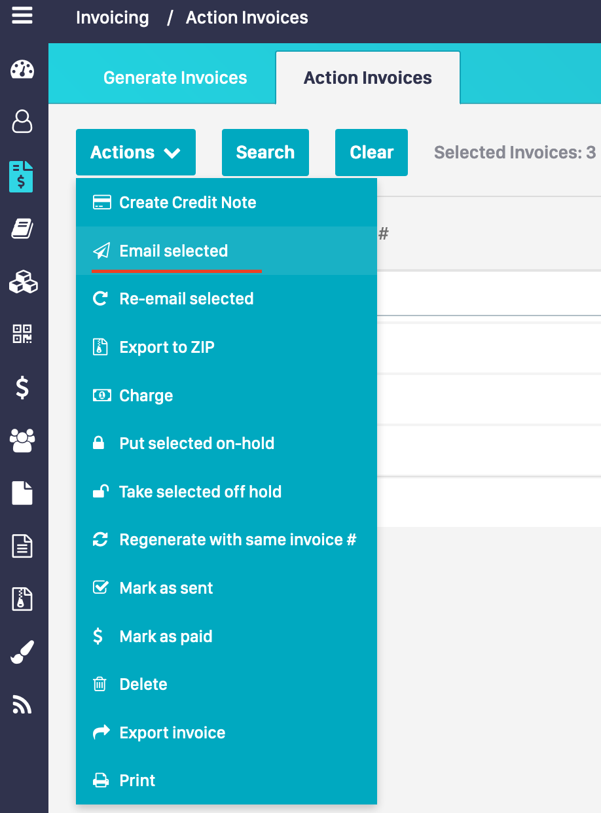
Task: Open the dashboard gauge icon in sidebar
Action: tap(22, 69)
